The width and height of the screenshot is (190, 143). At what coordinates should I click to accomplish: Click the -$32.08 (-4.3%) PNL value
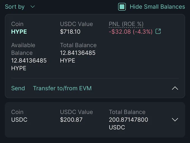[131, 32]
